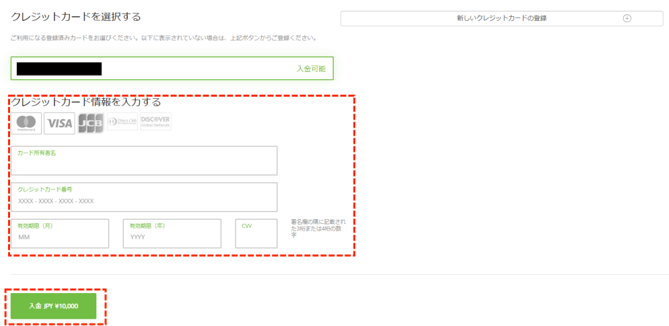Screen dimensions: 669x326
Task: Click the plus icon for new card registration
Action: pos(627,18)
